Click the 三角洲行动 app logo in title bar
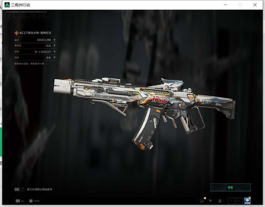Image resolution: width=265 pixels, height=207 pixels. pyautogui.click(x=7, y=5)
